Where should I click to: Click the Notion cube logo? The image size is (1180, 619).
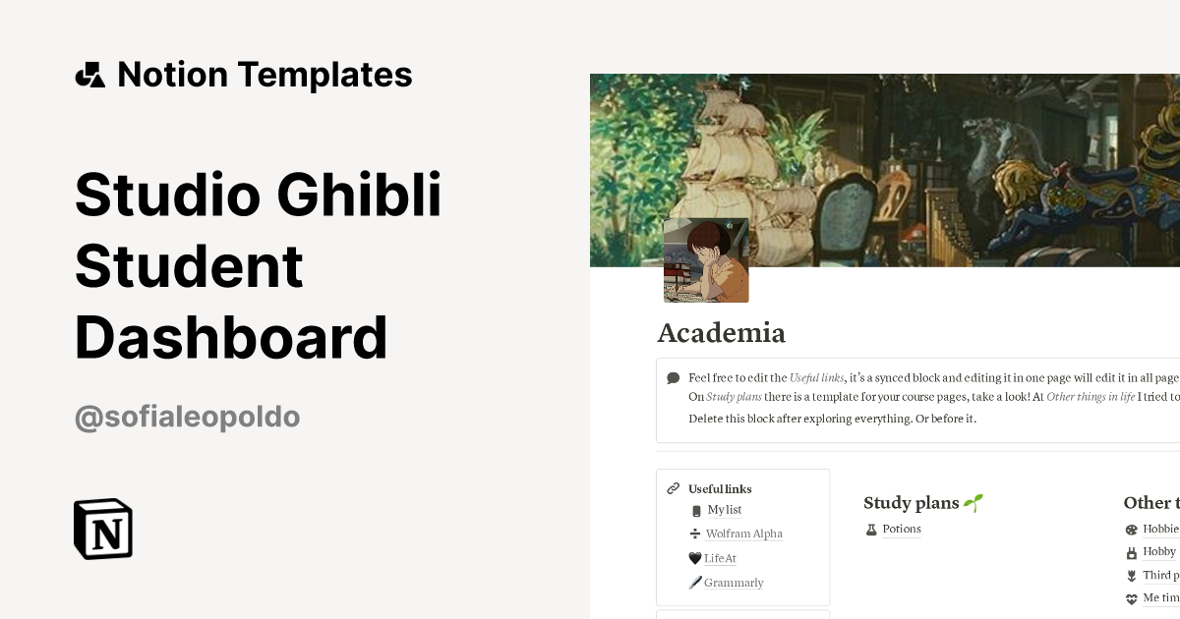tap(103, 529)
